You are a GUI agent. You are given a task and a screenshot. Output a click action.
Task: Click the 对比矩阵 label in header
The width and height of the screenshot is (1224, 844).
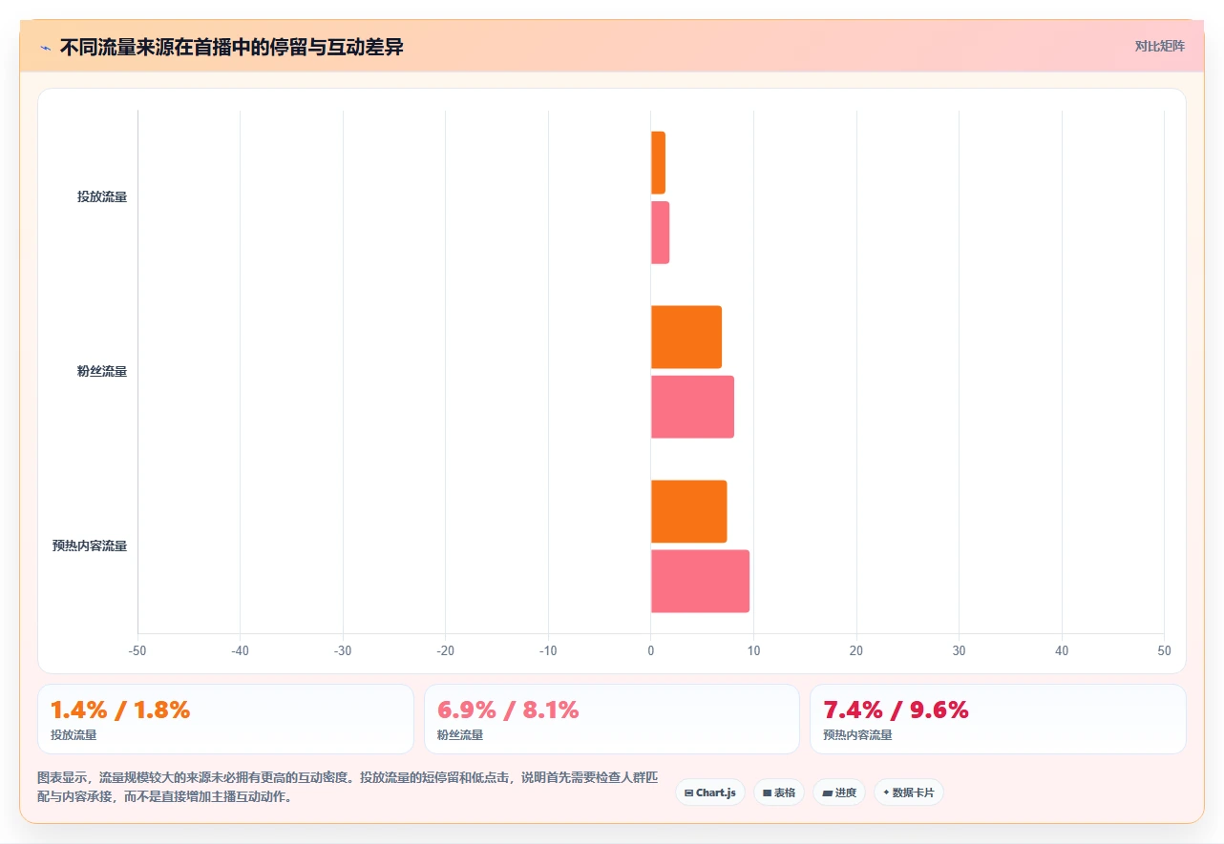click(x=1159, y=46)
